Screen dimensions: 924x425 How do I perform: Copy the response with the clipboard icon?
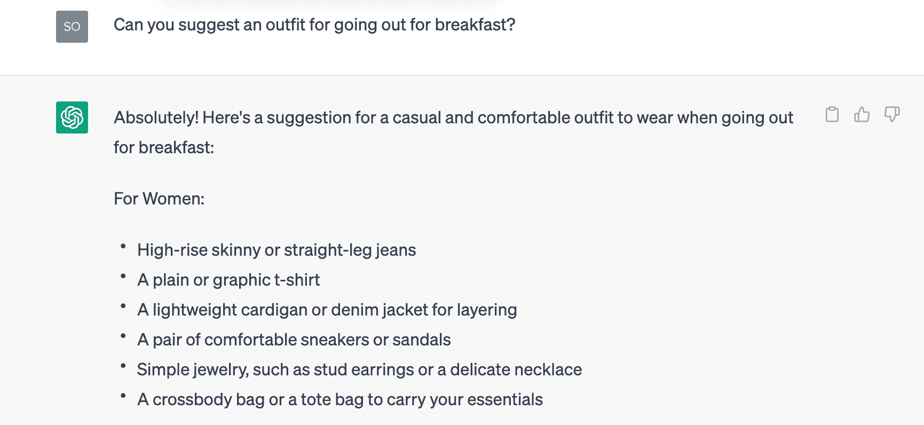point(832,114)
